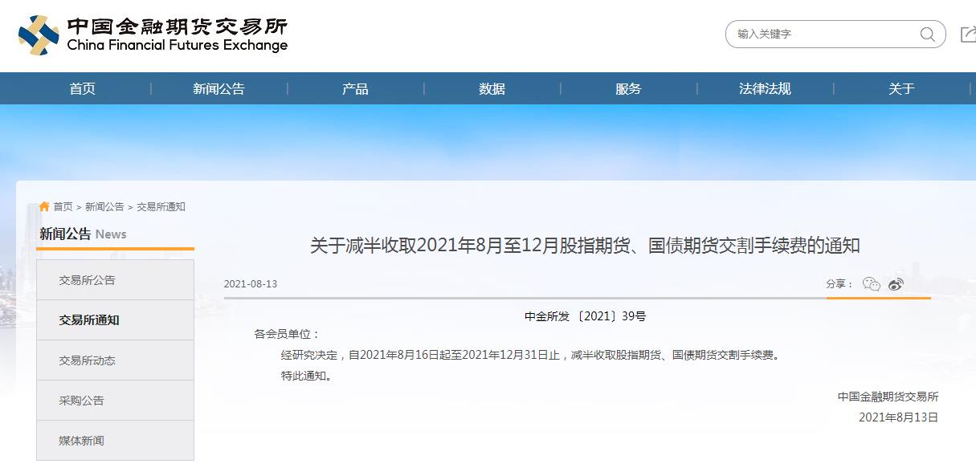Select 媒体新闻 in sidebar
The width and height of the screenshot is (976, 464).
point(115,441)
